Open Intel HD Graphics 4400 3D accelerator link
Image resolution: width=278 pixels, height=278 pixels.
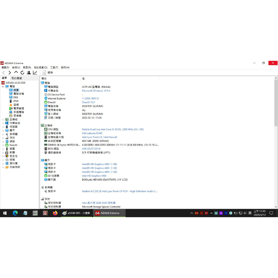point(94,176)
